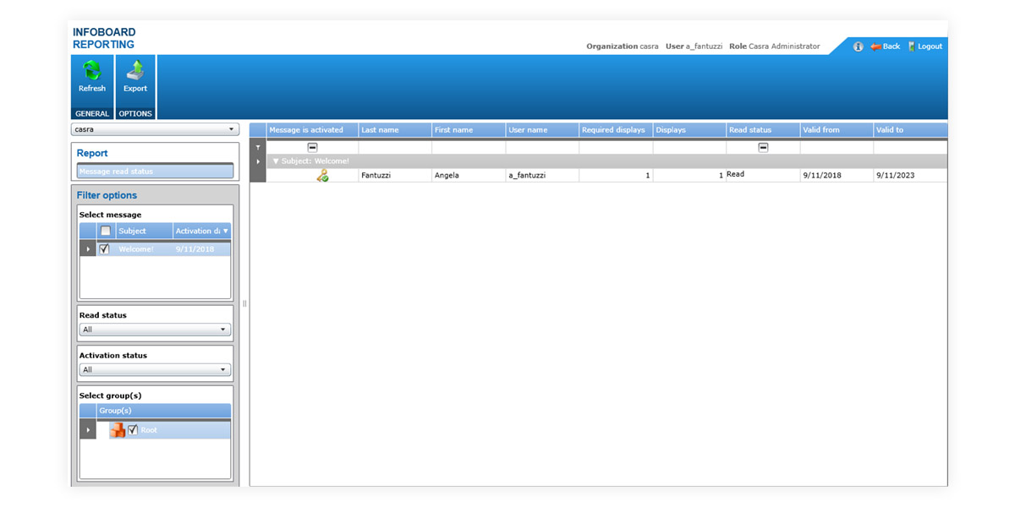Toggle the Message is activated filter checkbox
This screenshot has width=1015, height=507.
[x=312, y=147]
